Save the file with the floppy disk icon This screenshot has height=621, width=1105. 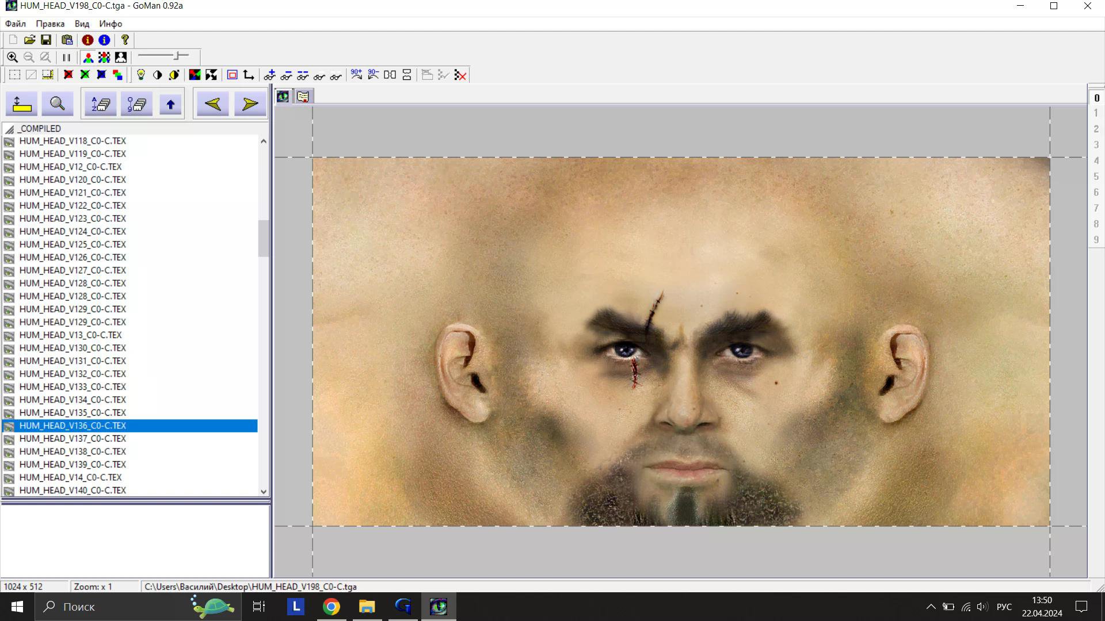tap(46, 40)
